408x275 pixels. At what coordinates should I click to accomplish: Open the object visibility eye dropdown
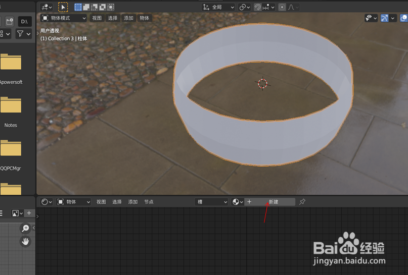tap(371, 18)
